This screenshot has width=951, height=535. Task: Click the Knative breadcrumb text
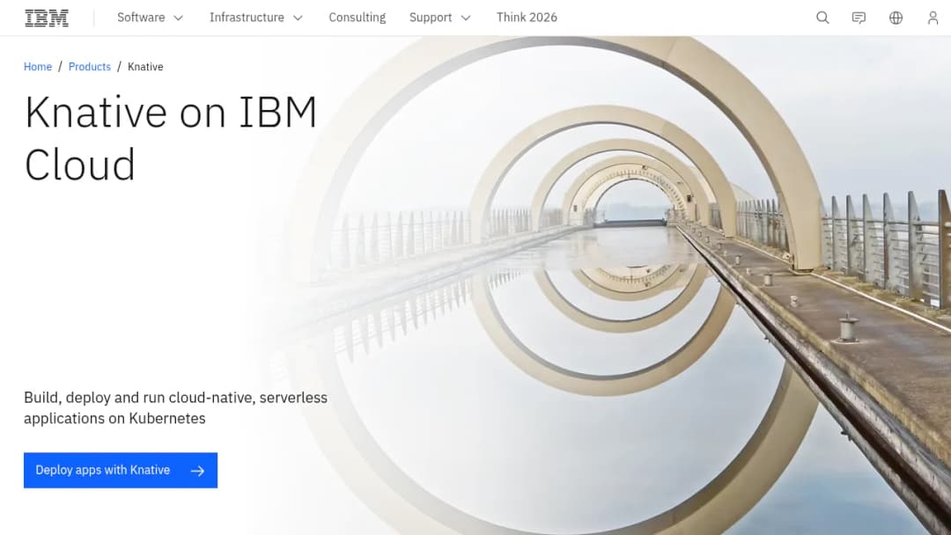click(145, 67)
